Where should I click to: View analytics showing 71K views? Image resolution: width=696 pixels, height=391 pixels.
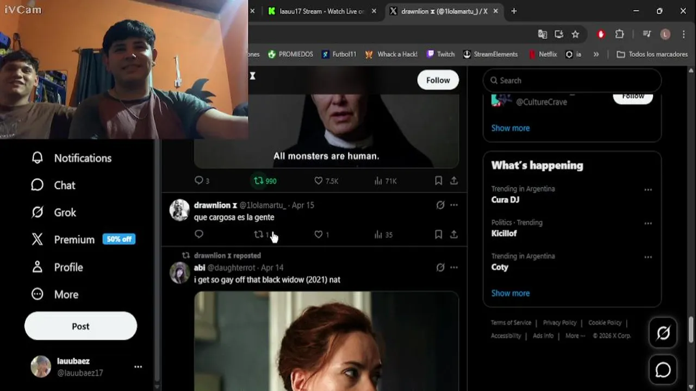pos(385,180)
